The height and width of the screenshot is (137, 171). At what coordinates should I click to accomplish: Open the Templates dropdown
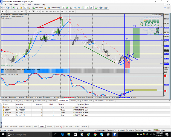pos(106,8)
